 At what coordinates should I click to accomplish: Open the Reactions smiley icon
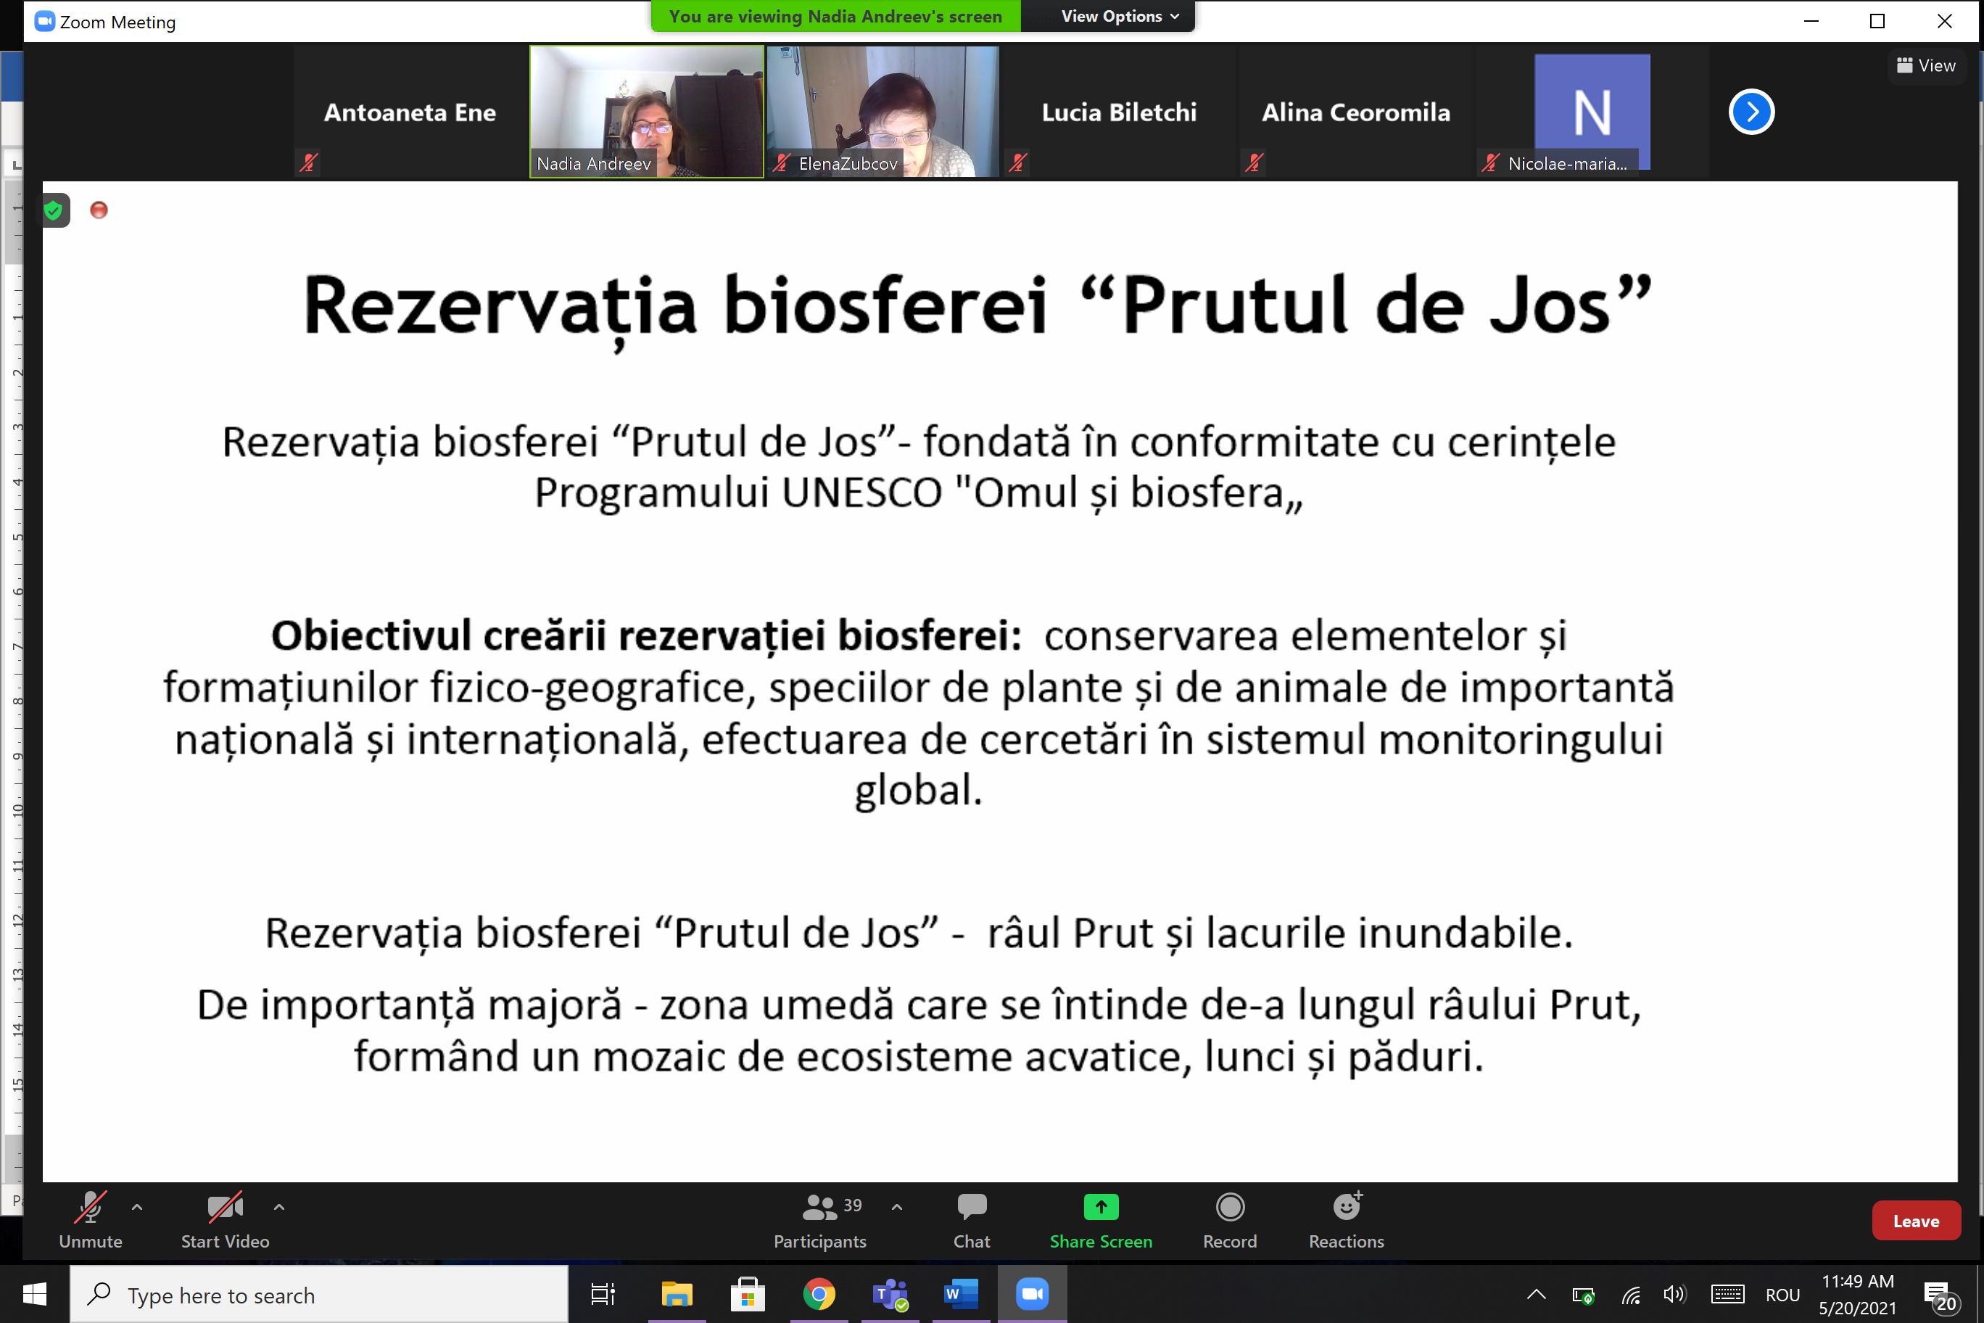click(x=1347, y=1208)
